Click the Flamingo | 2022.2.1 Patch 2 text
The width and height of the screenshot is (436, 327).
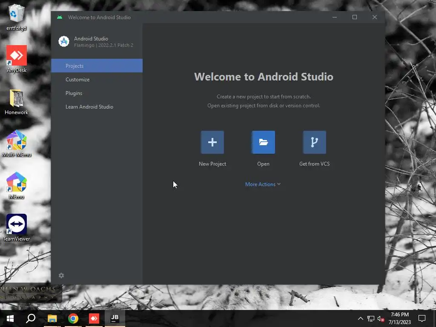pos(104,45)
